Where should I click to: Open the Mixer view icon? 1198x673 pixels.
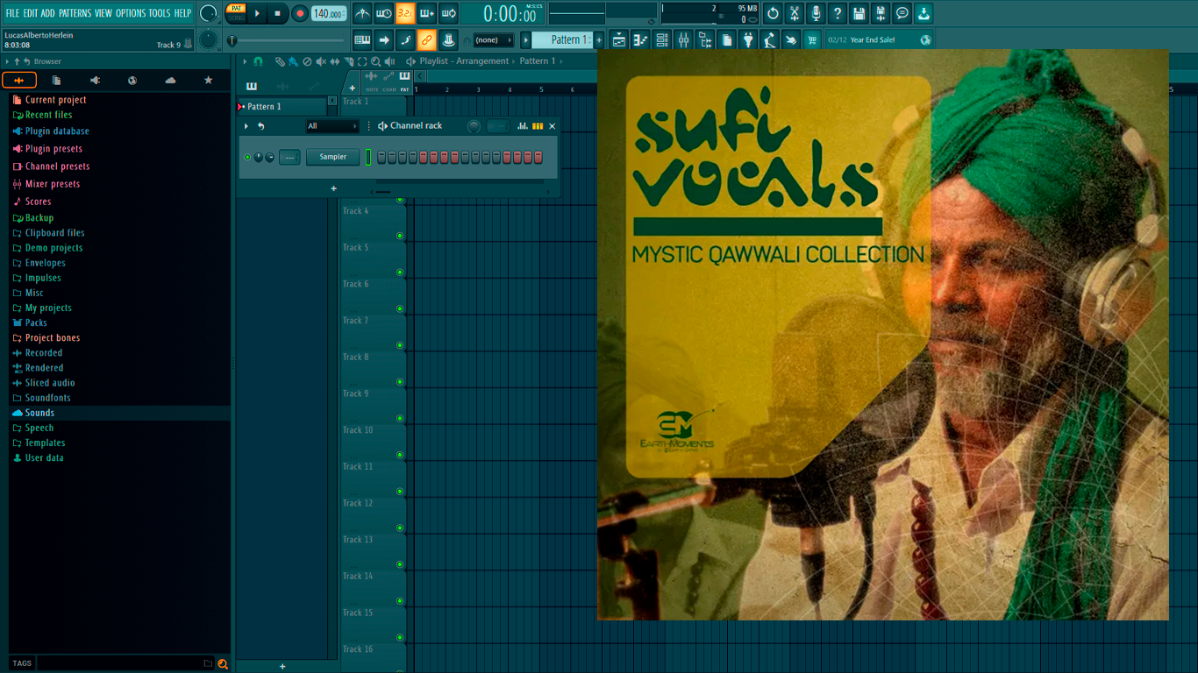(683, 39)
